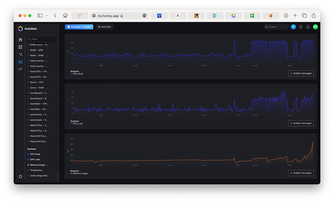Open Safari home page icon
The image size is (334, 202).
coord(65,15)
